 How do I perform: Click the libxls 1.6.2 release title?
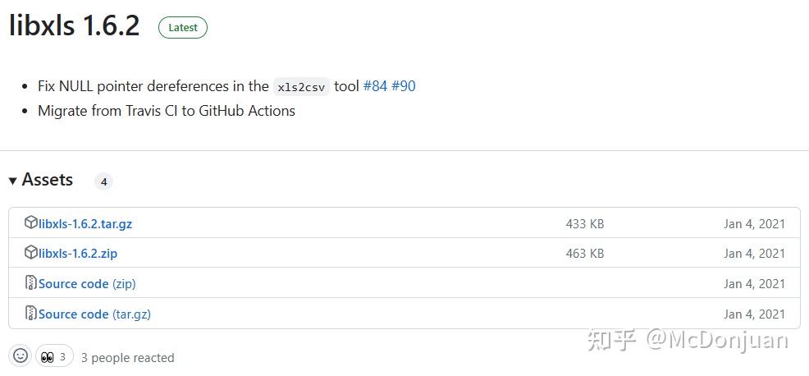[74, 27]
